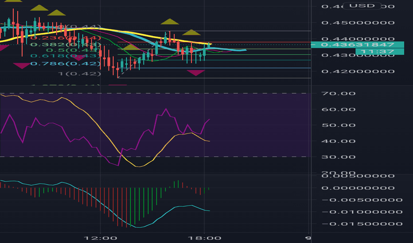Click the current price label 0.43631847

coord(358,45)
